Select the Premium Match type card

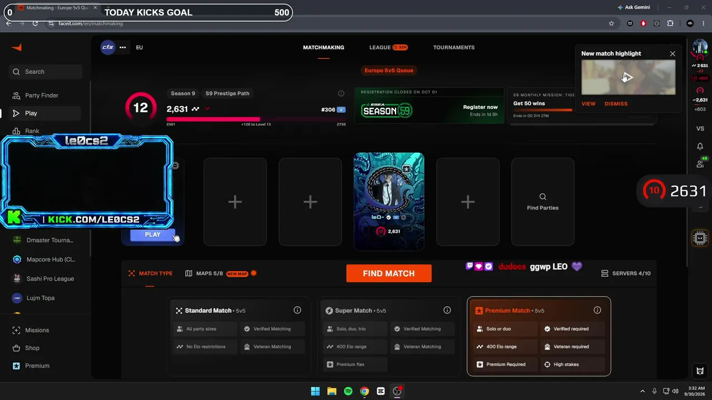pyautogui.click(x=539, y=337)
